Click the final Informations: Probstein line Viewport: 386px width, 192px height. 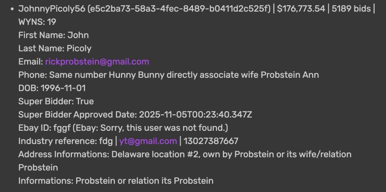(x=116, y=181)
